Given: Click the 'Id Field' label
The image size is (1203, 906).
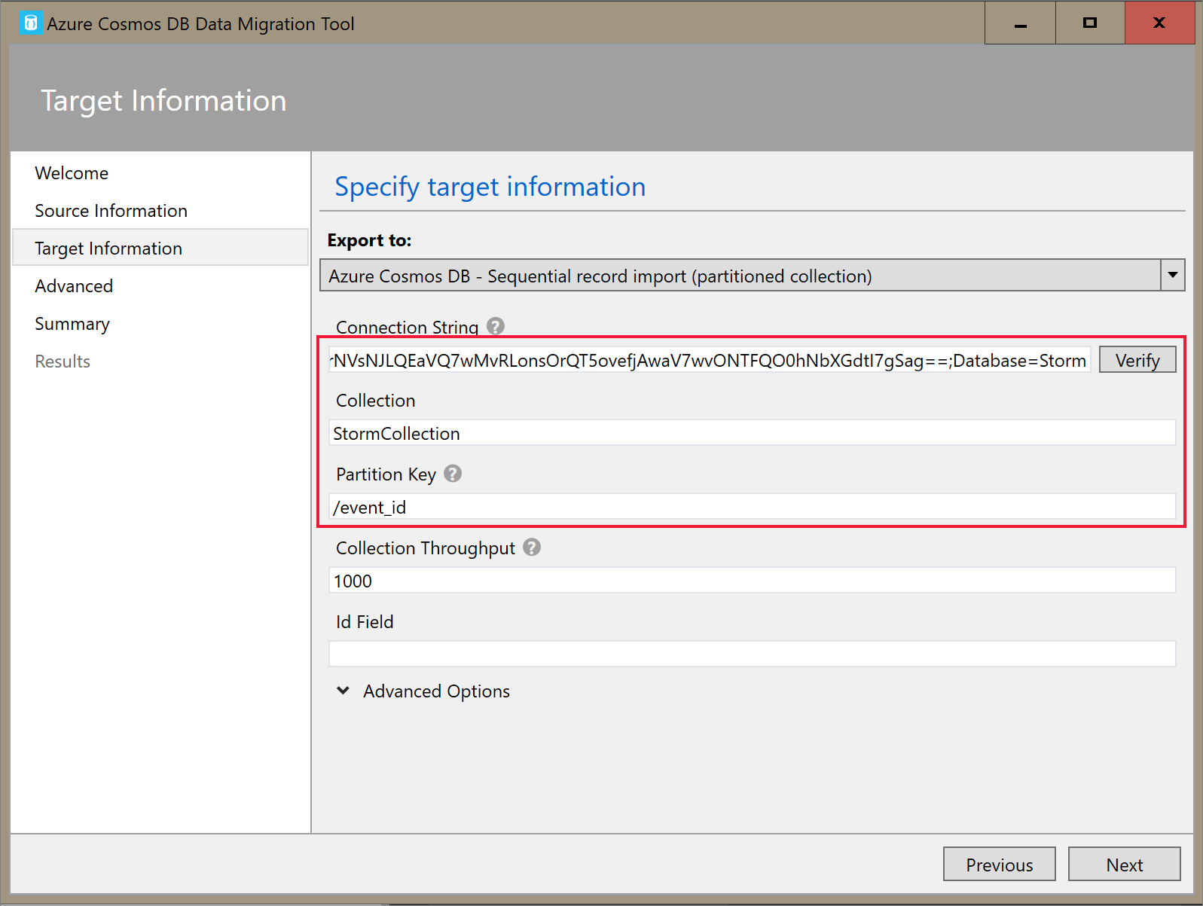Looking at the screenshot, I should tap(365, 622).
